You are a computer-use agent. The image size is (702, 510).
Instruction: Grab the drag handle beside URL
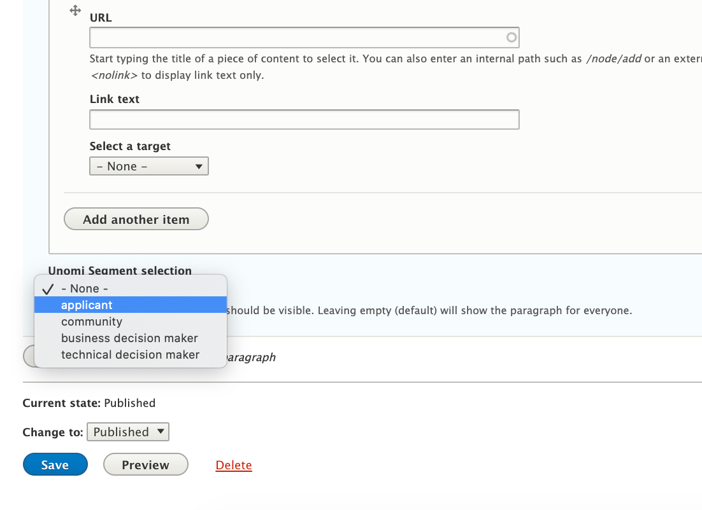pyautogui.click(x=75, y=11)
